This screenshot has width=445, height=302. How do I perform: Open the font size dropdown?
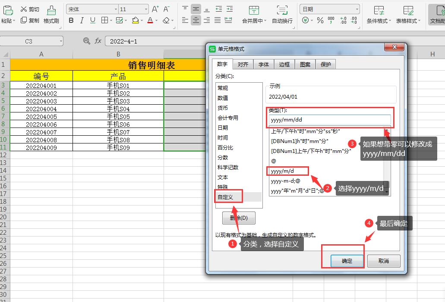pos(146,9)
